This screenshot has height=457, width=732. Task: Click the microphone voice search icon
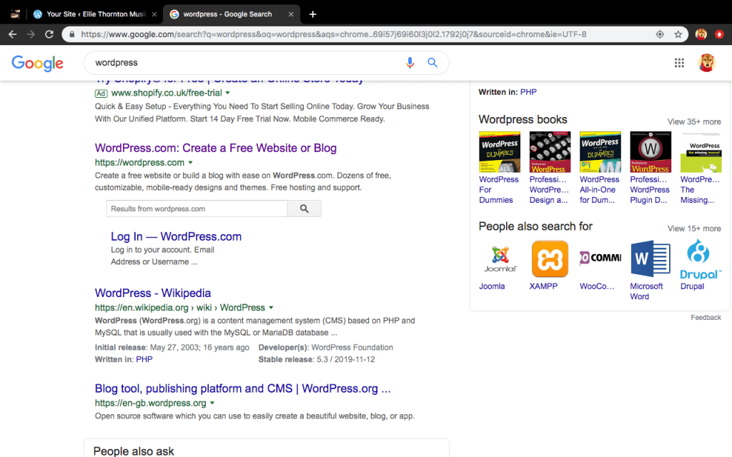coord(410,63)
